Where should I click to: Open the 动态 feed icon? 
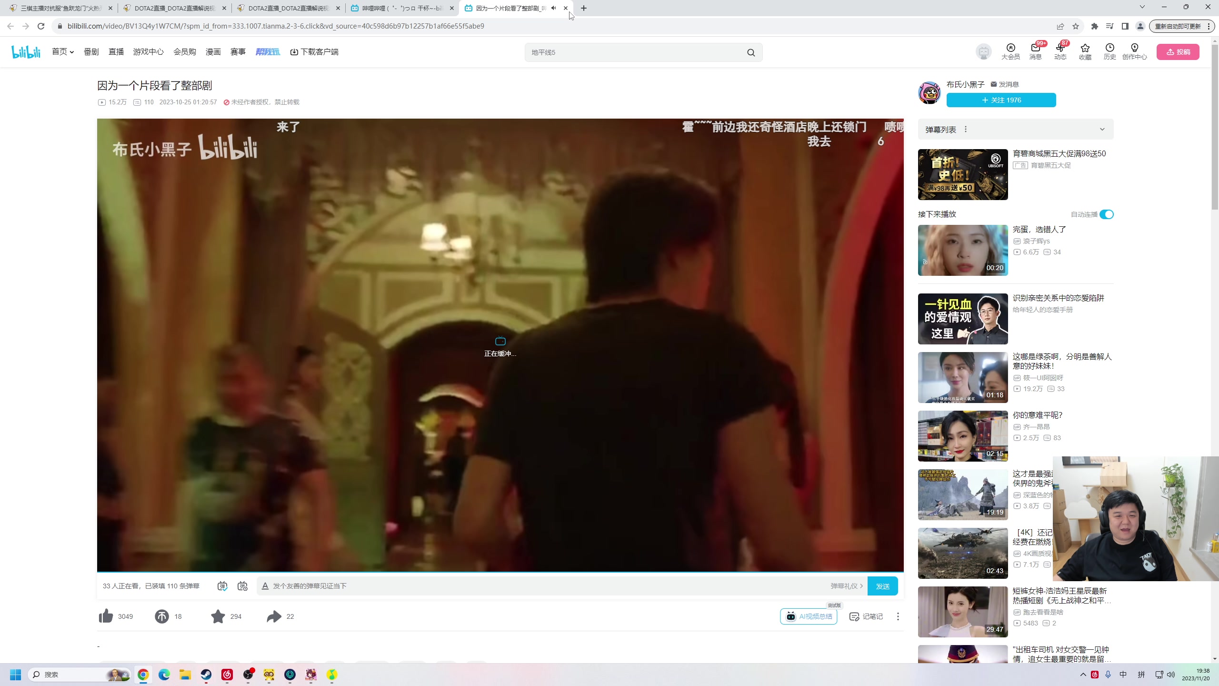click(x=1060, y=51)
